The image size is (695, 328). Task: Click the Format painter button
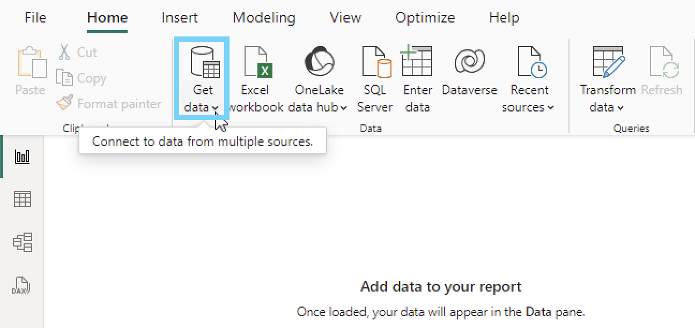pyautogui.click(x=108, y=103)
